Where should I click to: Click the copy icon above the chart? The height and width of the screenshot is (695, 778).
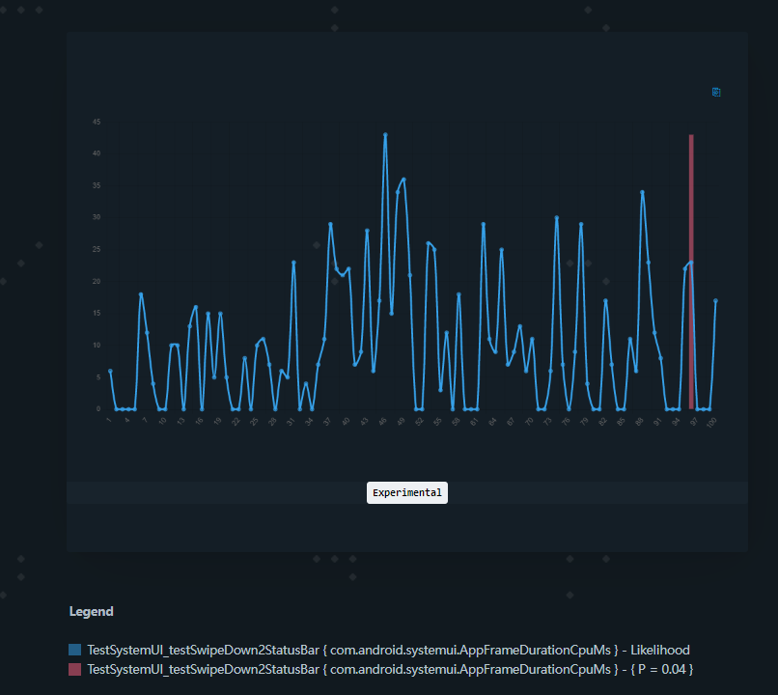[x=716, y=93]
